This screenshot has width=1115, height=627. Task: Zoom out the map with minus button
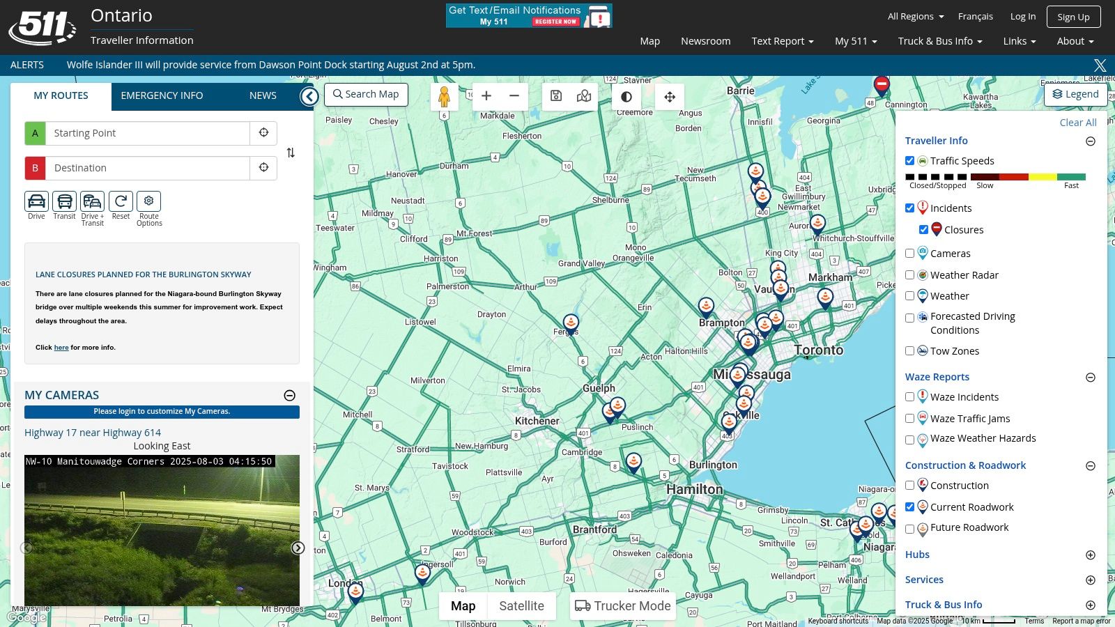514,96
